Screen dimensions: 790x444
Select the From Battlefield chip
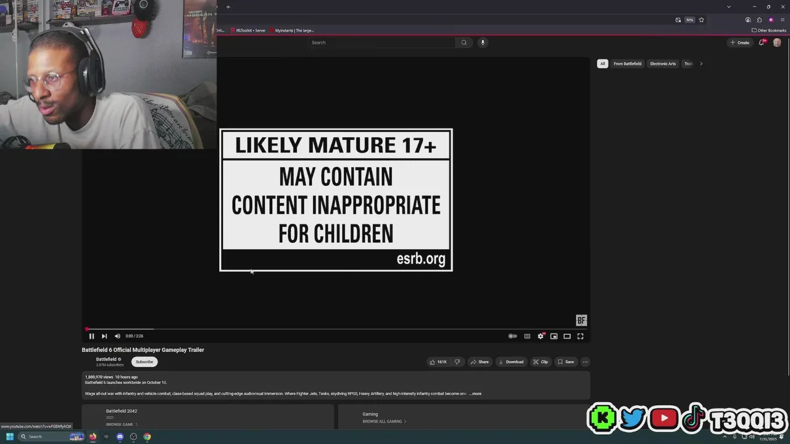pos(627,64)
